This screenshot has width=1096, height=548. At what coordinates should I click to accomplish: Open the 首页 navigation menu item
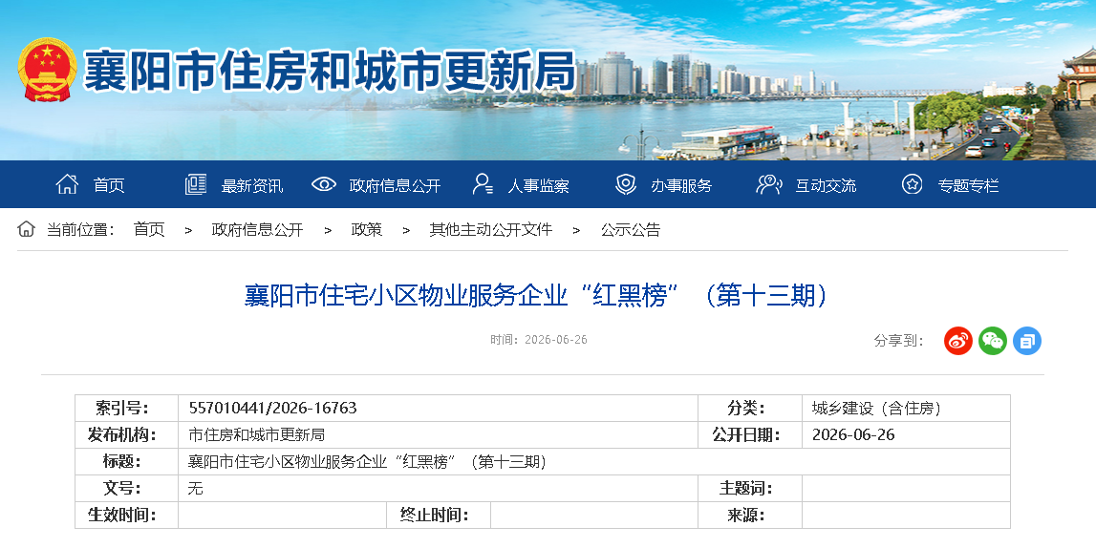coord(109,185)
